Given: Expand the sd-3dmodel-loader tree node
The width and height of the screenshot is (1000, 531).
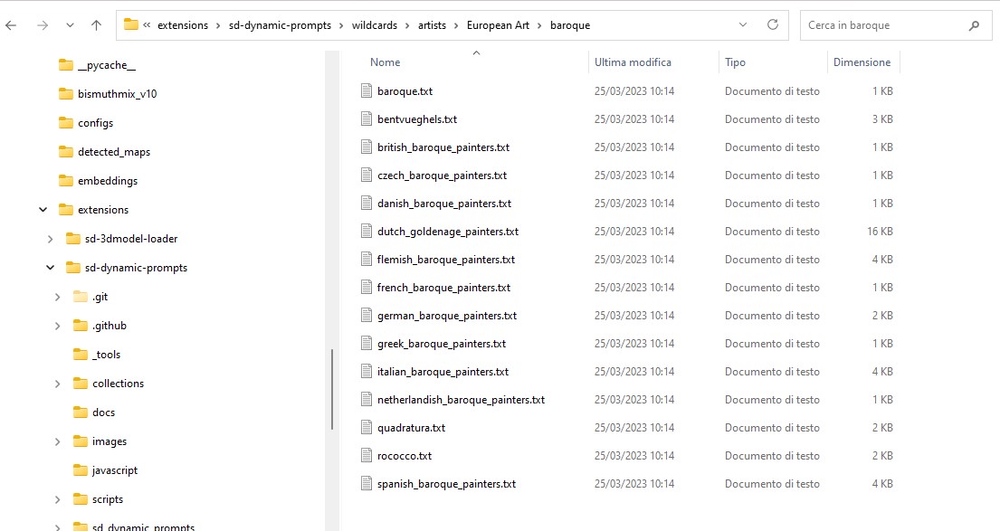Looking at the screenshot, I should coord(52,238).
